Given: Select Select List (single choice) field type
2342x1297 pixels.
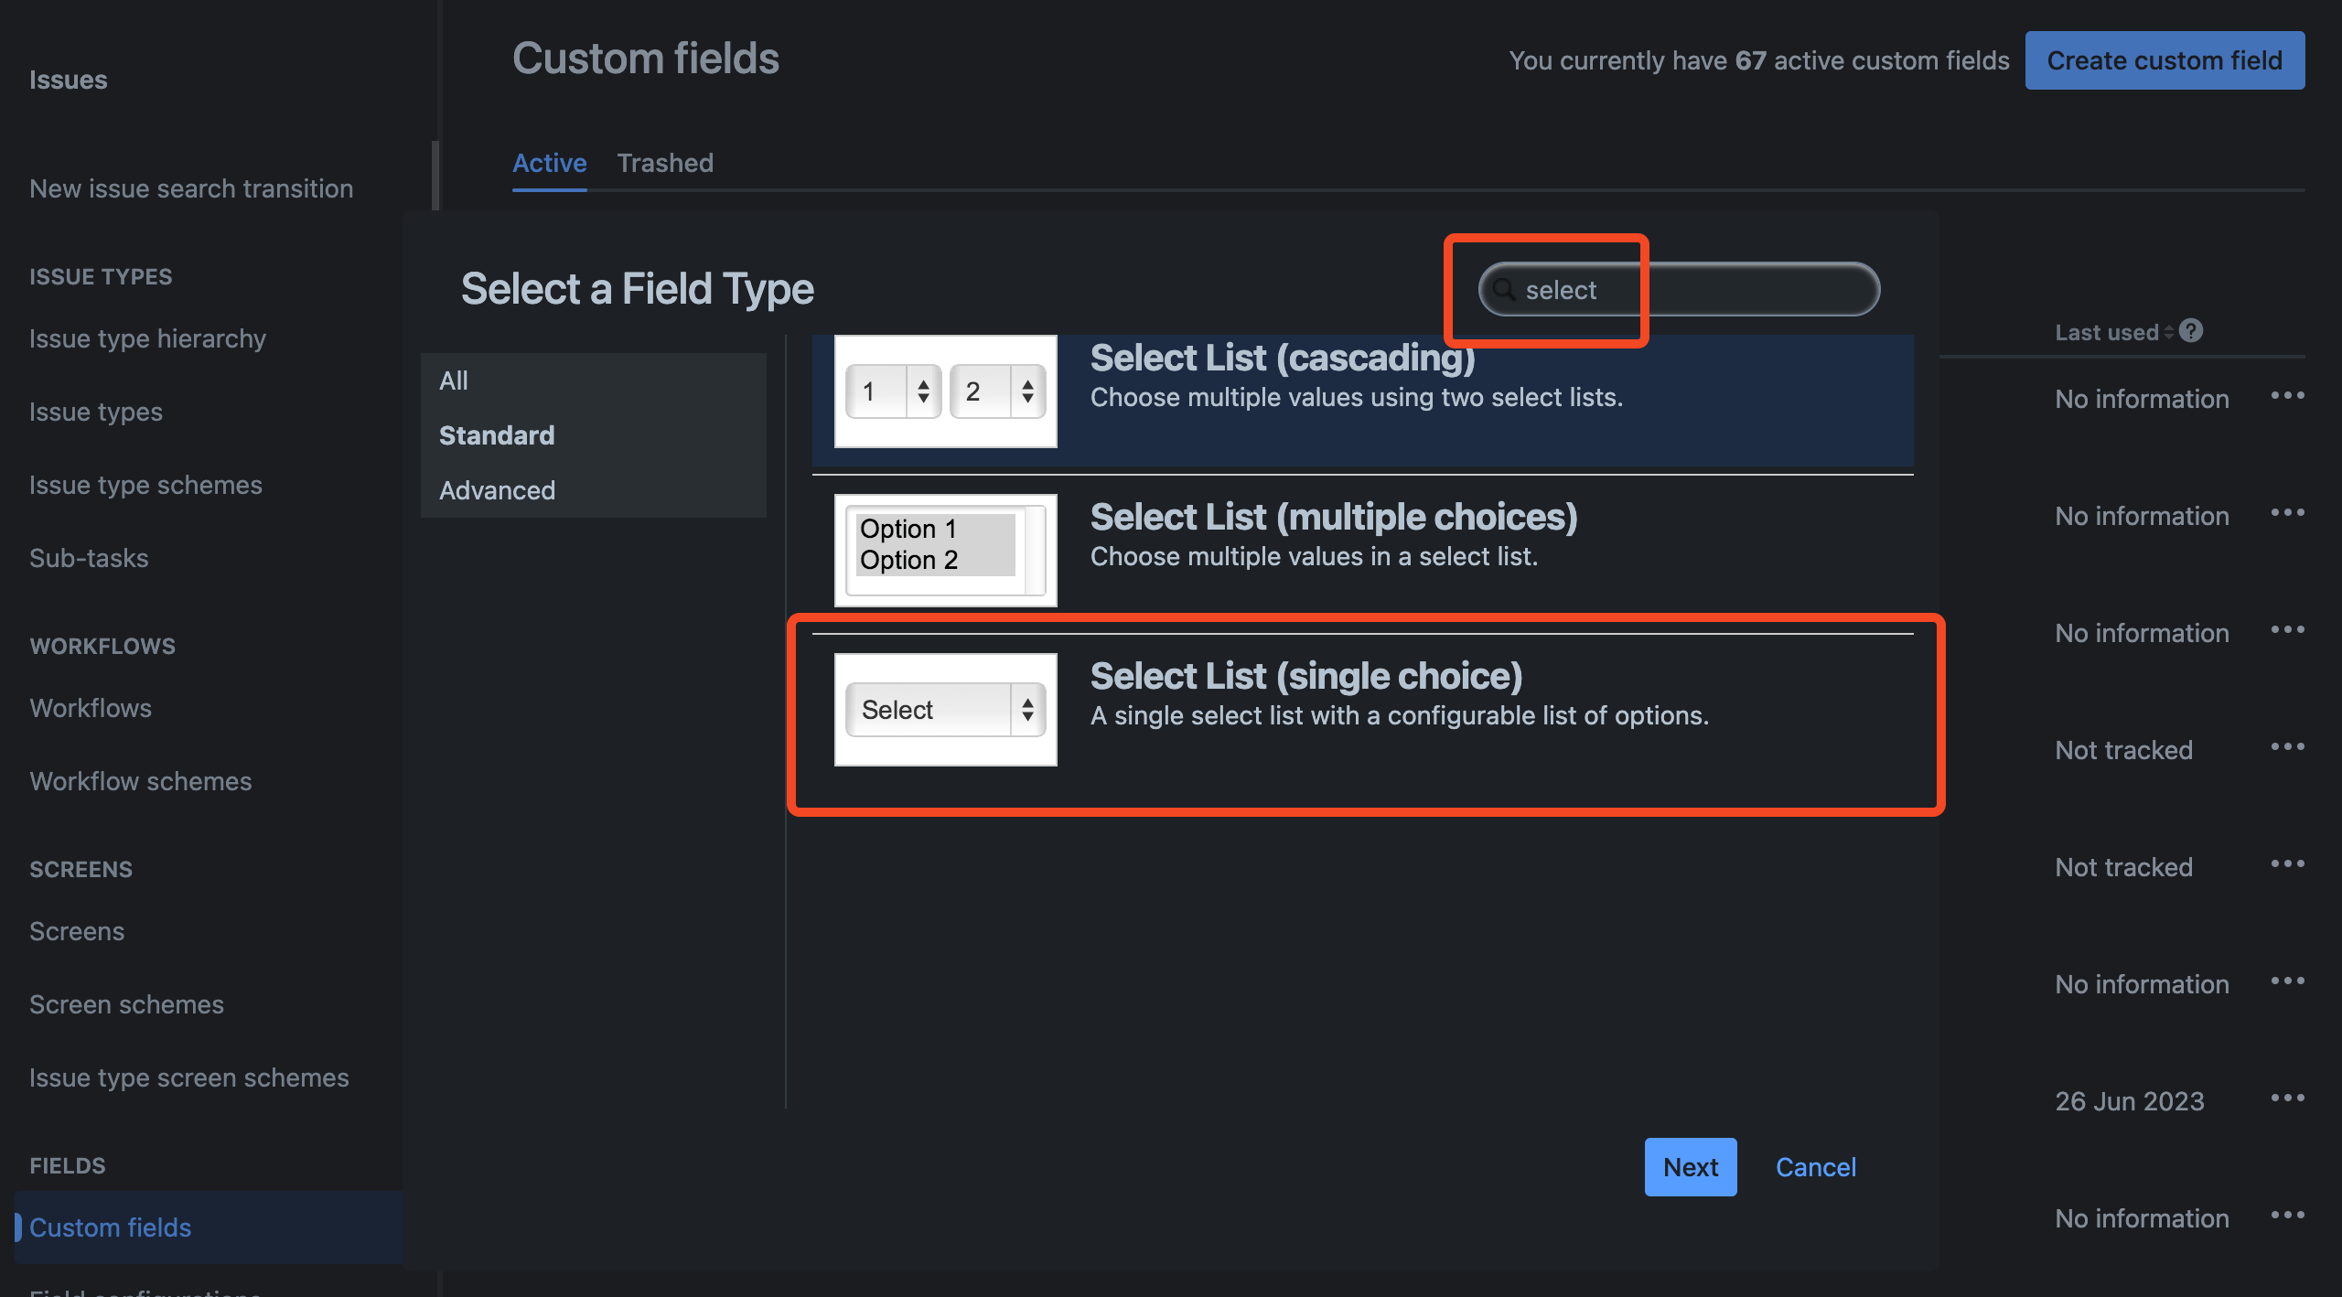Looking at the screenshot, I should tap(1362, 710).
